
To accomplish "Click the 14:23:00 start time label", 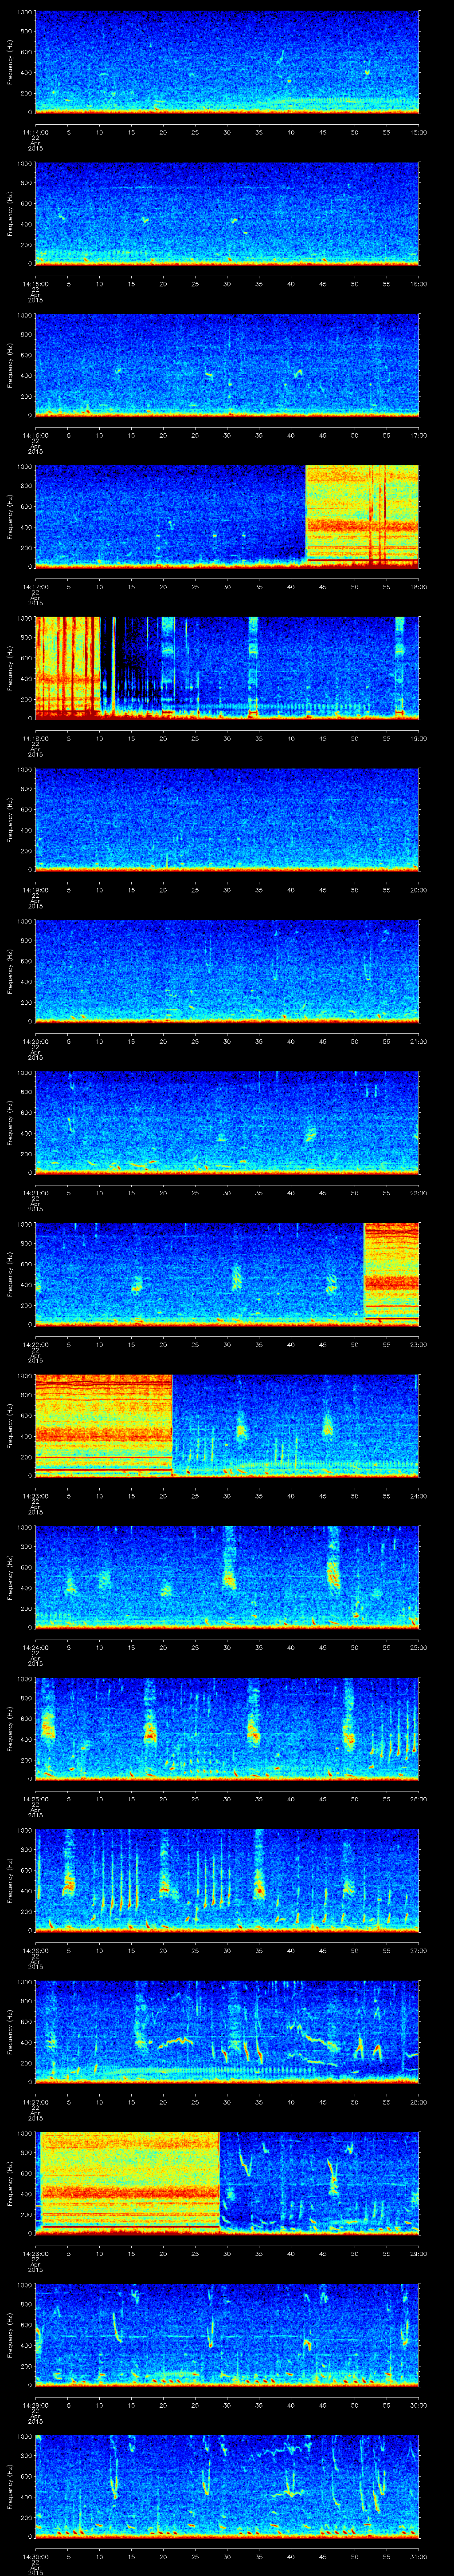I will [x=35, y=1496].
